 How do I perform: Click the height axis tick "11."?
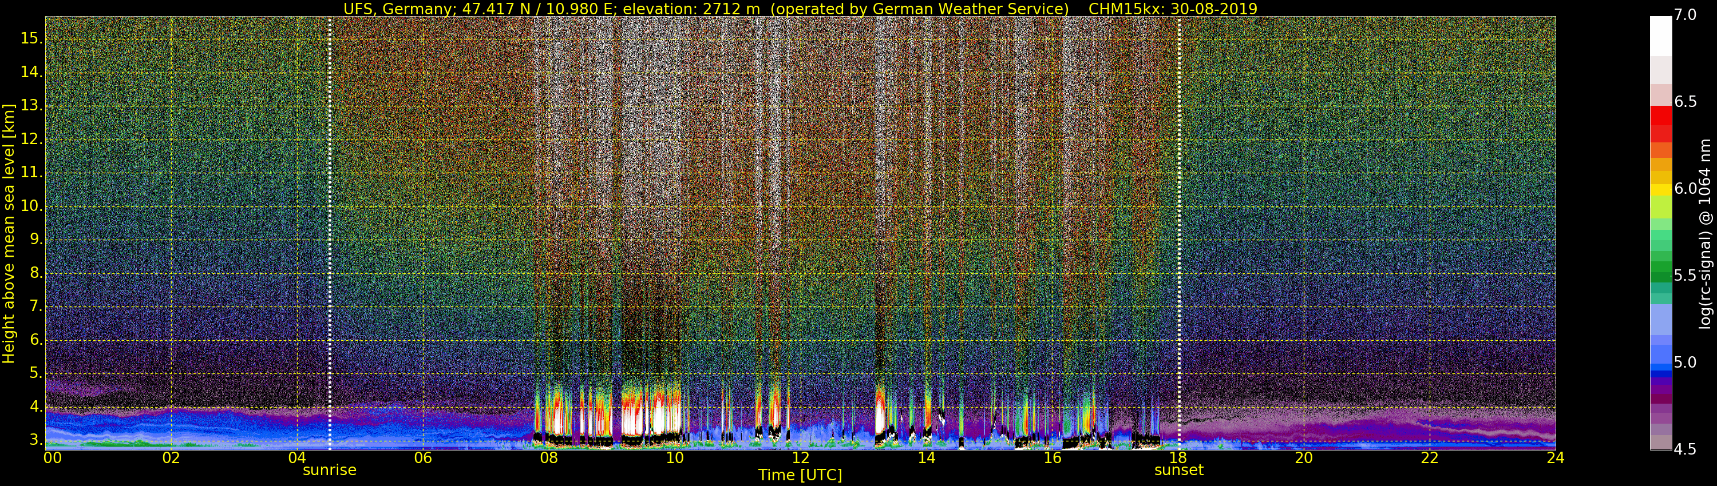coord(31,173)
